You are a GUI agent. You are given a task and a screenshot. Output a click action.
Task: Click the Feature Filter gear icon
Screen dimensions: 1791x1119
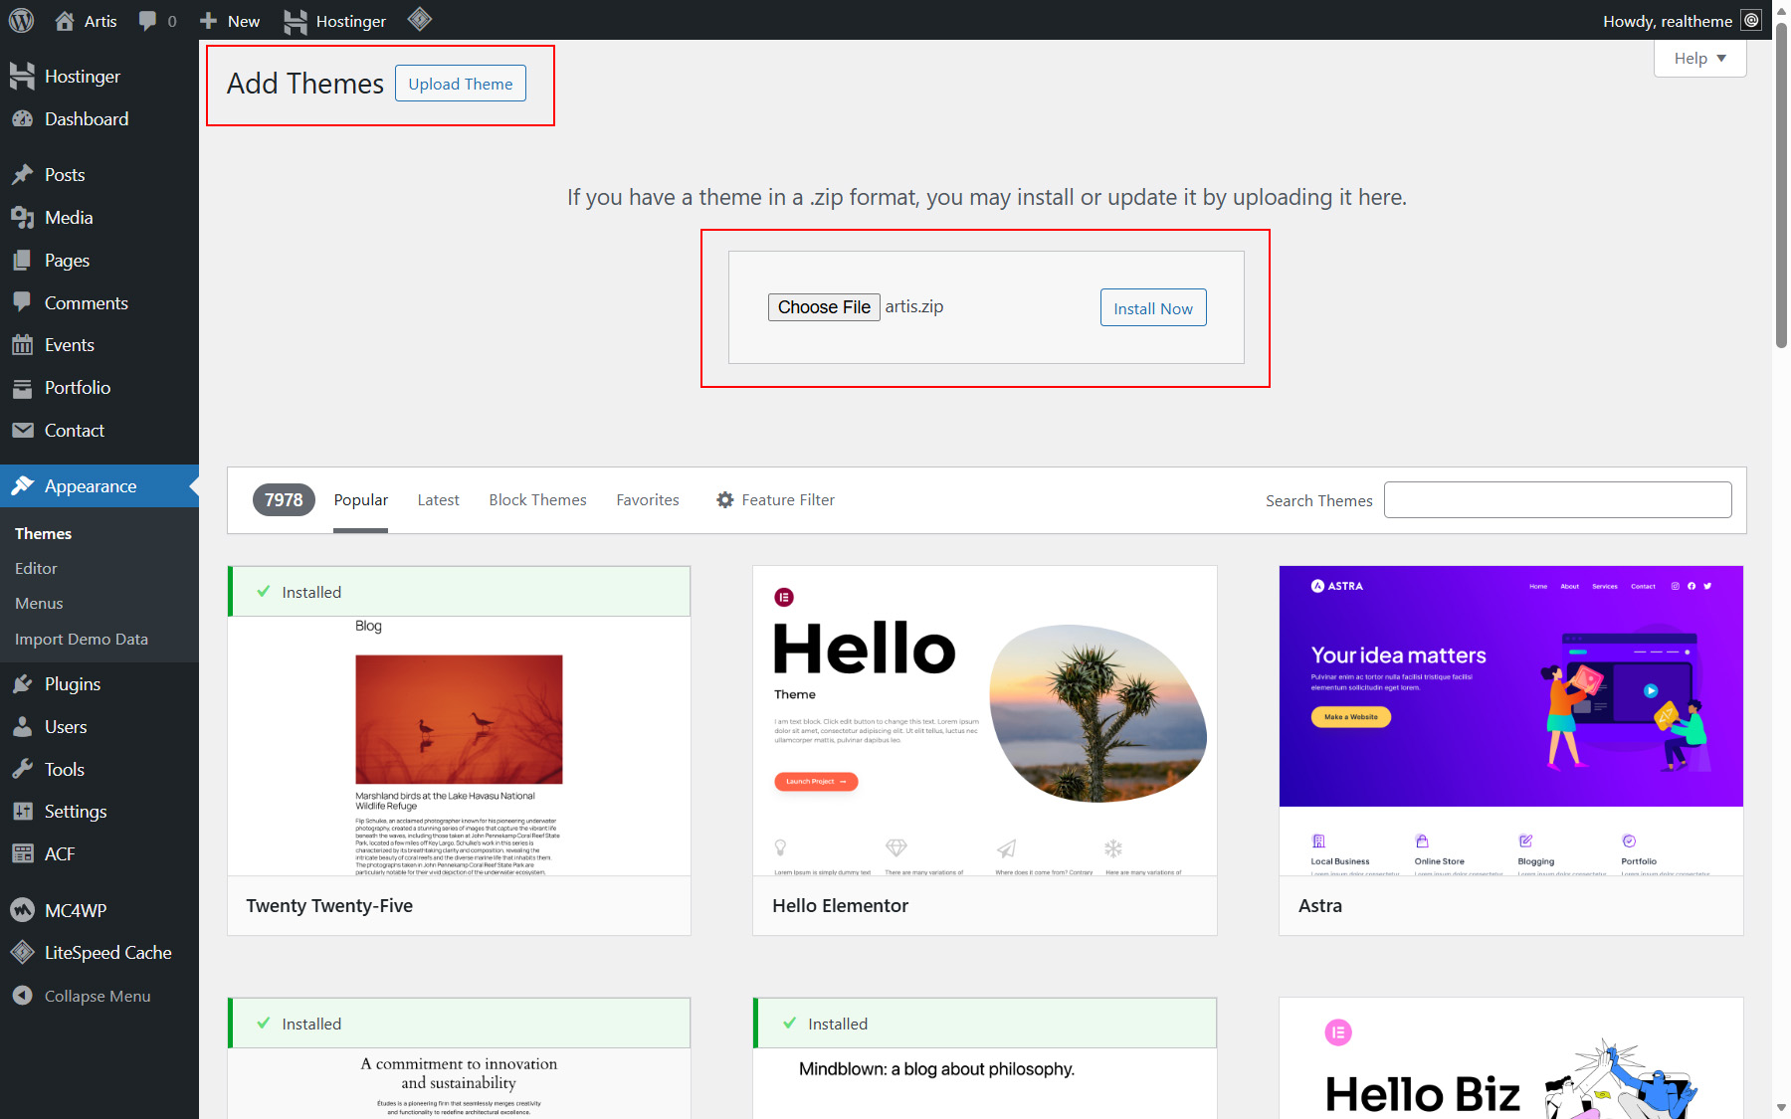[725, 500]
